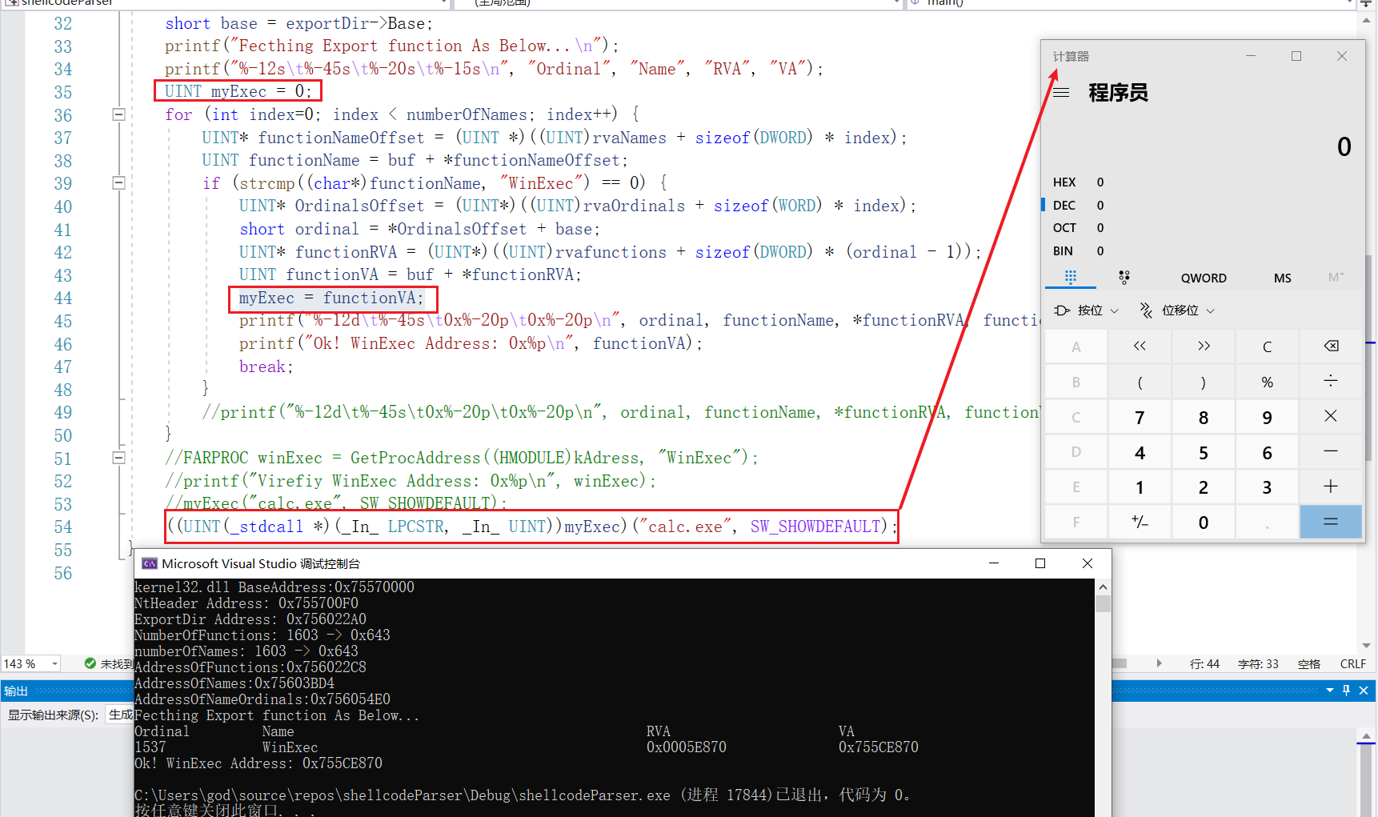Click digit 2 on calculator keypad

pyautogui.click(x=1204, y=487)
